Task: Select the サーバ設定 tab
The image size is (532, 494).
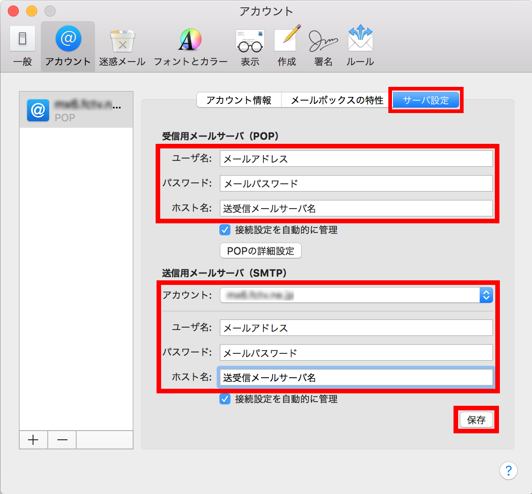Action: pyautogui.click(x=425, y=100)
